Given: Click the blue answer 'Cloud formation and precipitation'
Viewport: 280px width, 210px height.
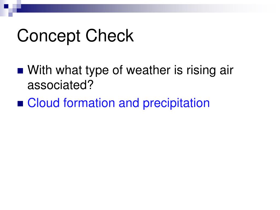Looking at the screenshot, I should pyautogui.click(x=119, y=103).
